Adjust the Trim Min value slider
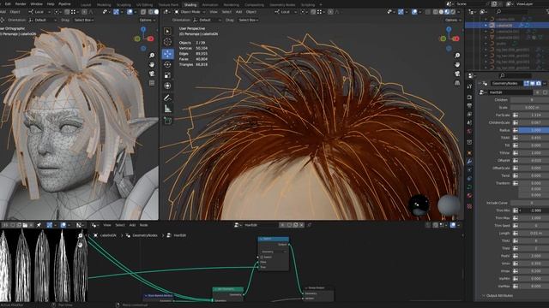The height and width of the screenshot is (308, 549). 534,210
